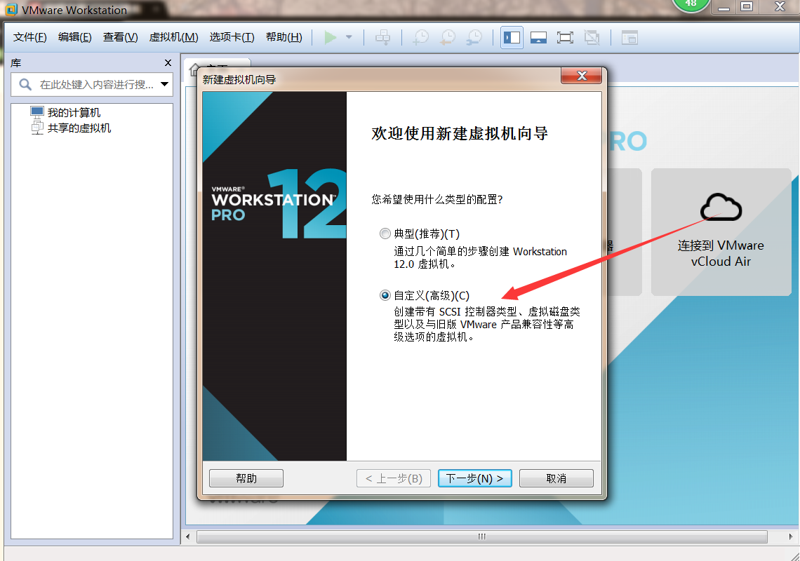Open the 查看(V) menu
800x561 pixels.
[120, 37]
